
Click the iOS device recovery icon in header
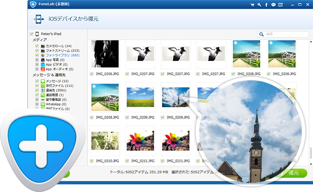[x=39, y=19]
